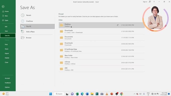Select the Documents folder row
171x96 pixels.
[x=102, y=38]
